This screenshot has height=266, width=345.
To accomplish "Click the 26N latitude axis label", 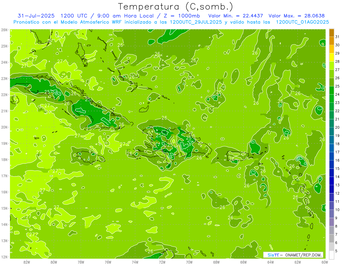I will point(4,30).
